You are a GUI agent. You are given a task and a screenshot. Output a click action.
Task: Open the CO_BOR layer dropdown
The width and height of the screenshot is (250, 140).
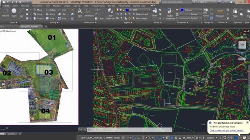point(150,10)
